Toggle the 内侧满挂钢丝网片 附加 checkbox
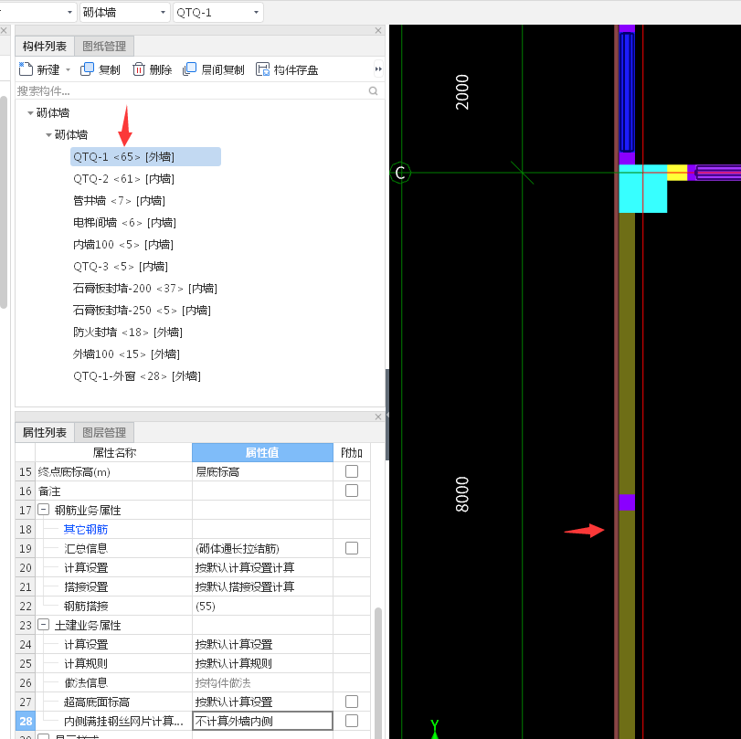Viewport: 741px width, 739px height. tap(352, 721)
